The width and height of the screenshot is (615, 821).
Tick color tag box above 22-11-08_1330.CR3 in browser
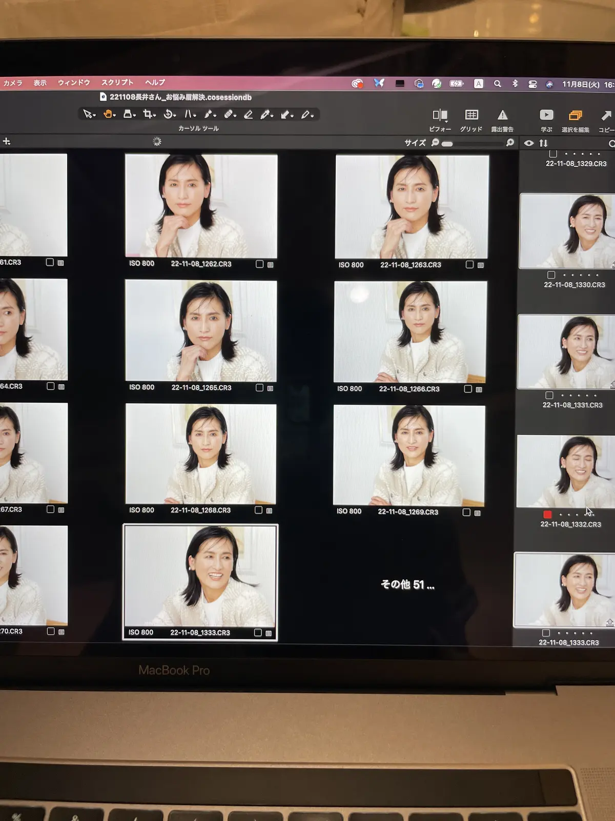point(551,275)
